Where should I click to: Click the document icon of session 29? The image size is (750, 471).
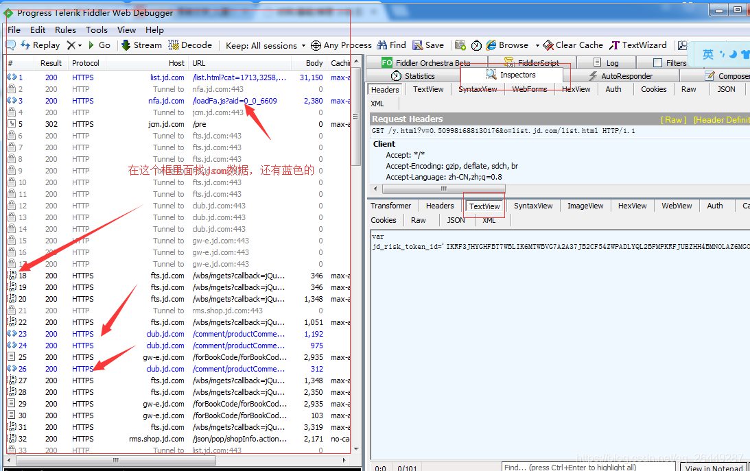pos(12,404)
